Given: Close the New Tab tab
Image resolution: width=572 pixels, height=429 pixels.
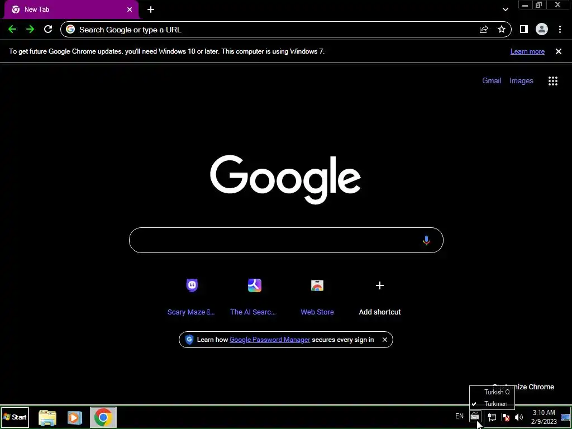Looking at the screenshot, I should click(x=130, y=9).
